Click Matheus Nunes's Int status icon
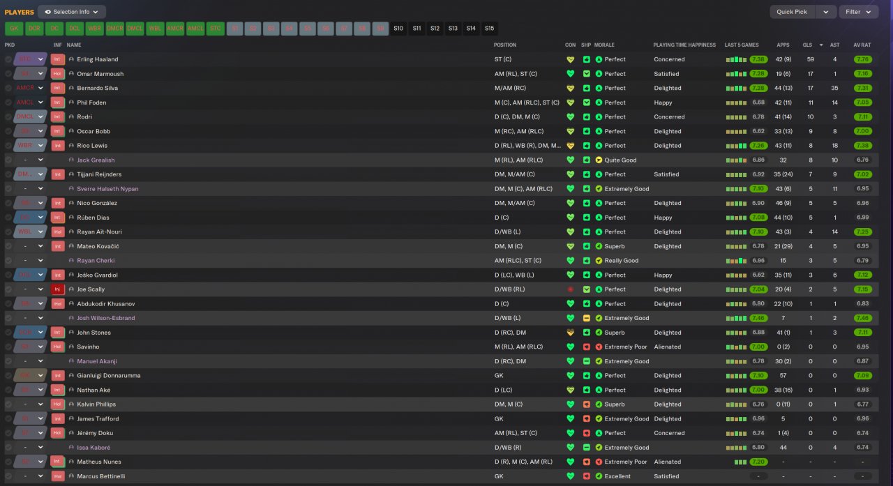This screenshot has width=893, height=486. pos(57,462)
